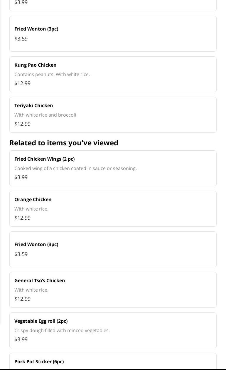Select Vegetable Egg roll (2pc) item title
The height and width of the screenshot is (370, 226).
click(x=41, y=321)
